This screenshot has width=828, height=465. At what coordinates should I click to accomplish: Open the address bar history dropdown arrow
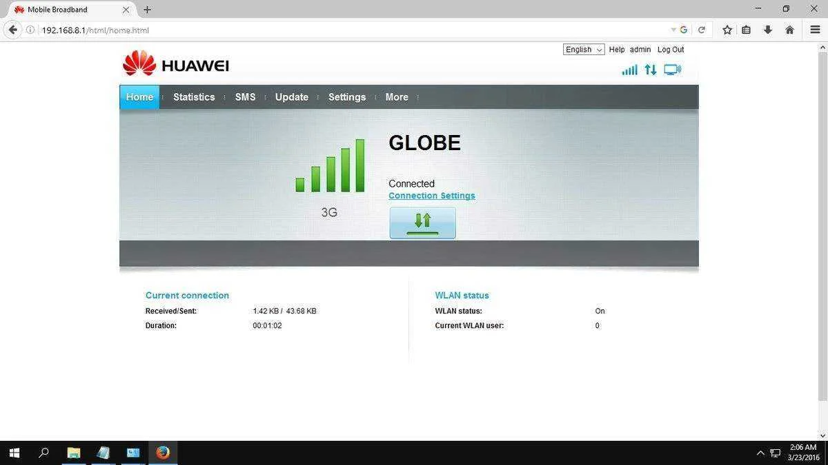pyautogui.click(x=673, y=30)
